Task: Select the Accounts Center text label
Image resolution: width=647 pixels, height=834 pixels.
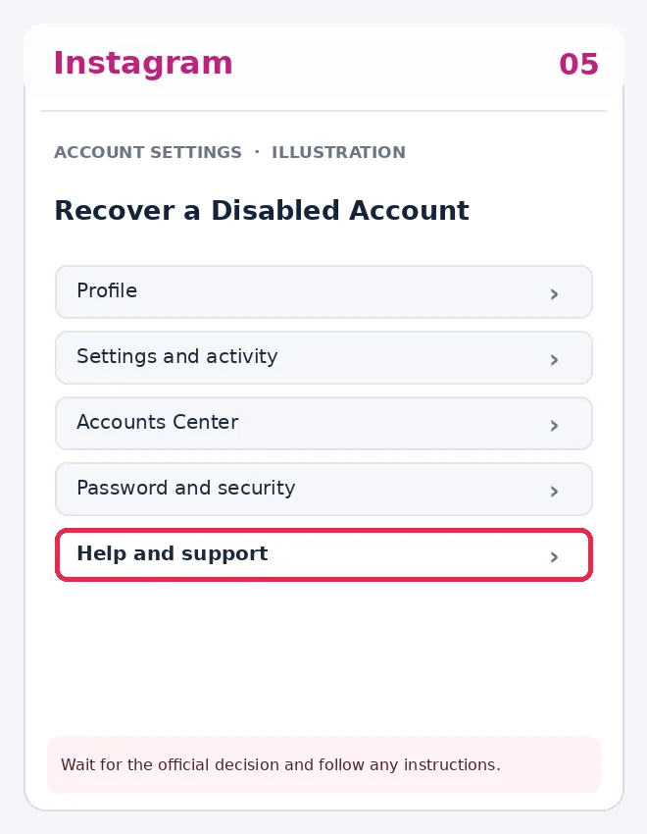Action: (x=158, y=422)
